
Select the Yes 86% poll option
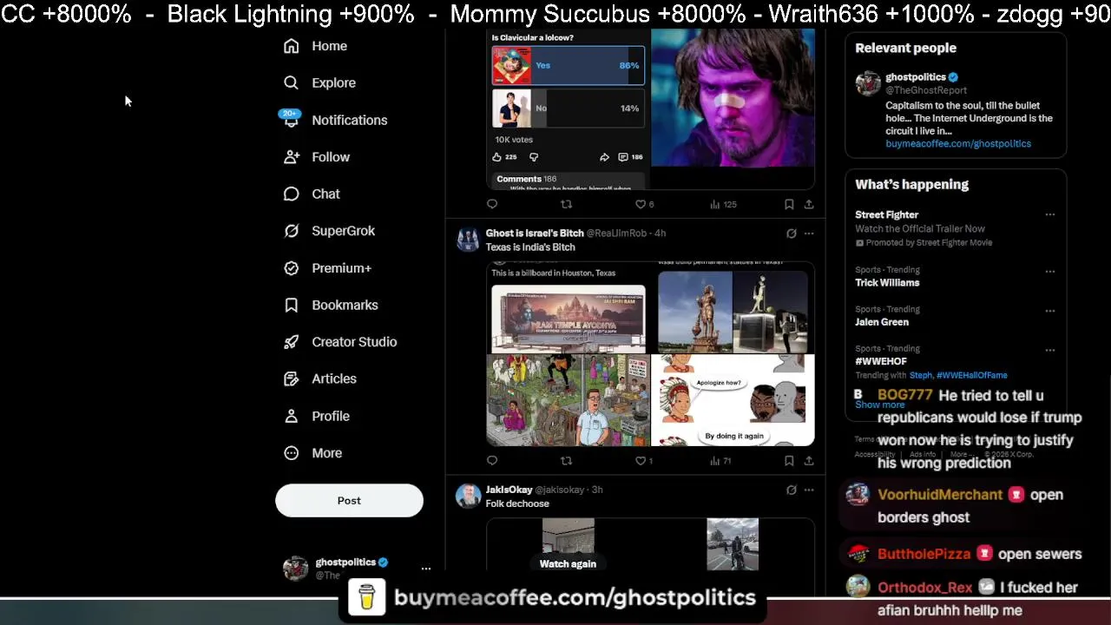(569, 65)
